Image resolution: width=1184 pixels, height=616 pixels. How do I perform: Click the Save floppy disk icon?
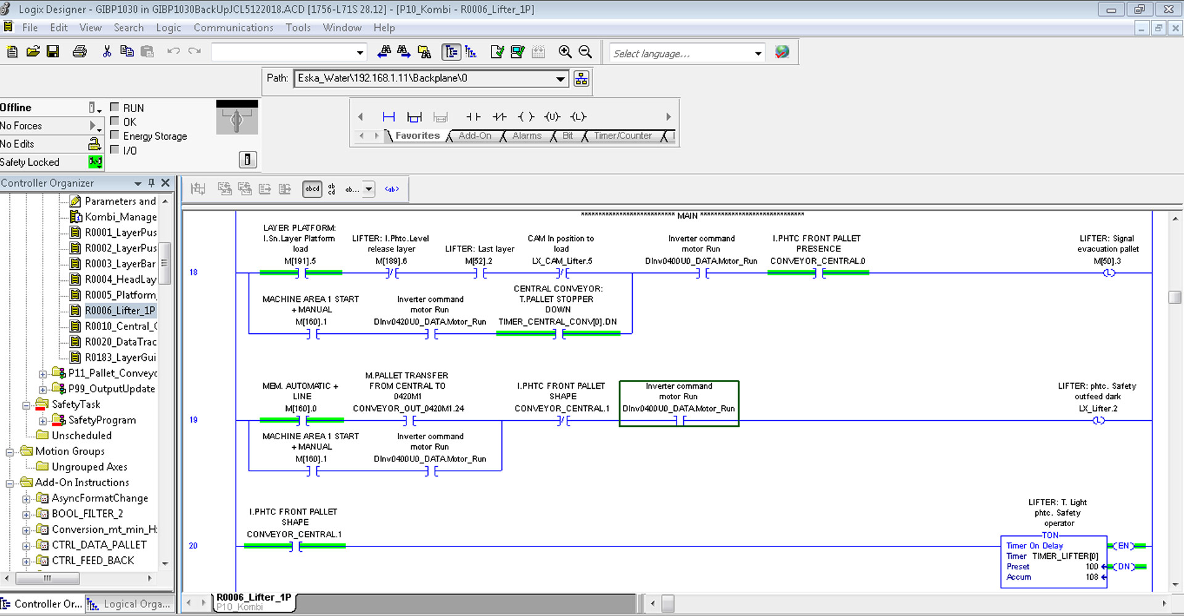point(53,52)
